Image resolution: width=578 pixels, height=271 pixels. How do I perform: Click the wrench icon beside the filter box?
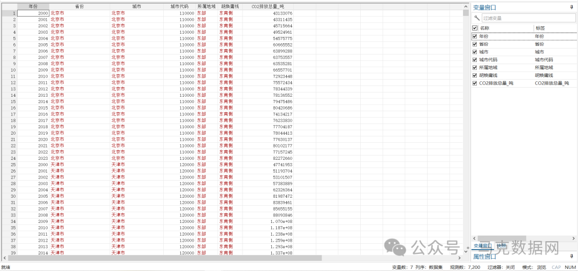click(476, 18)
